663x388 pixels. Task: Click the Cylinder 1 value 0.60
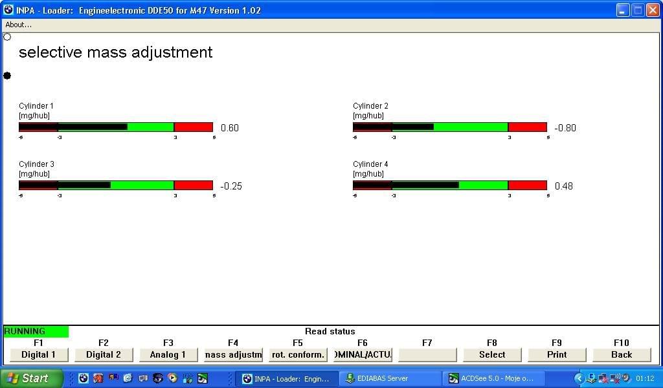pyautogui.click(x=230, y=128)
